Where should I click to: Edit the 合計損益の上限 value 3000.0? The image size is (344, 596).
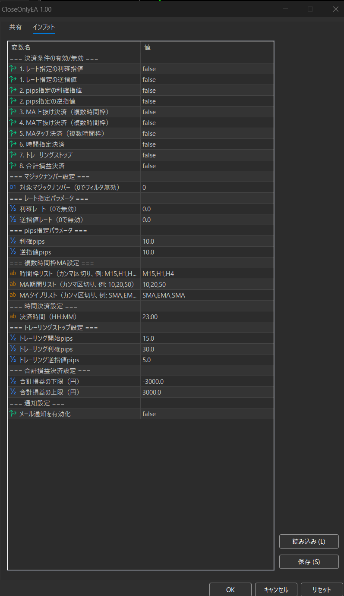pos(206,392)
